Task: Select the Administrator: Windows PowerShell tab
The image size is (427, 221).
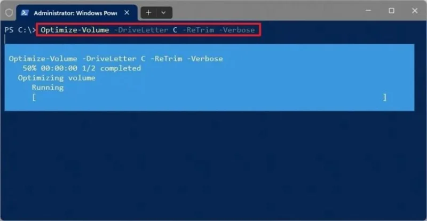Action: click(76, 13)
